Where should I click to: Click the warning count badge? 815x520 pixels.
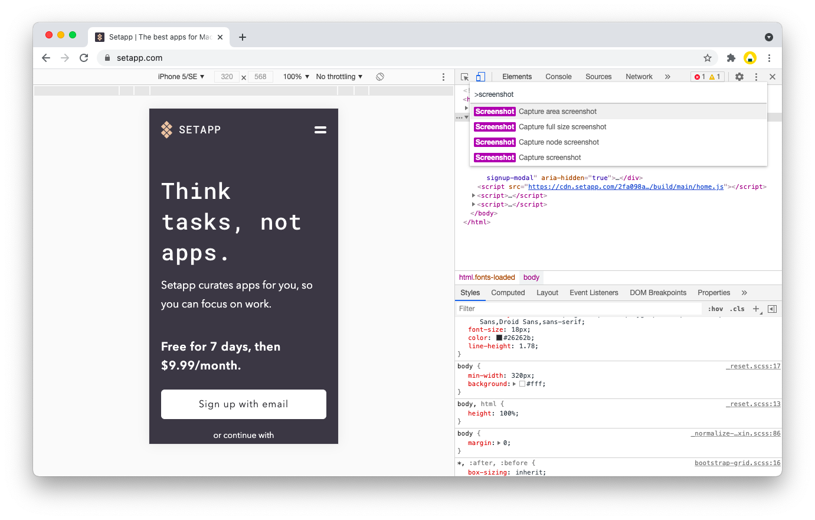coord(715,77)
